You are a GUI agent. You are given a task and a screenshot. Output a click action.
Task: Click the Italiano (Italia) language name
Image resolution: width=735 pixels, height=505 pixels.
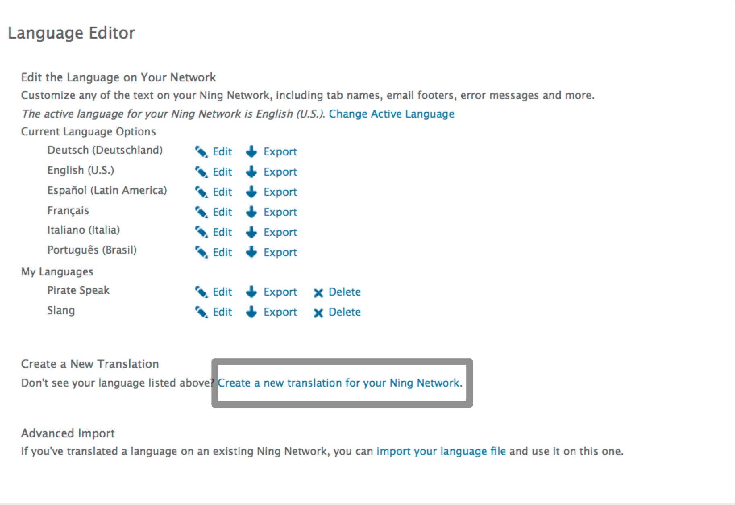click(83, 230)
